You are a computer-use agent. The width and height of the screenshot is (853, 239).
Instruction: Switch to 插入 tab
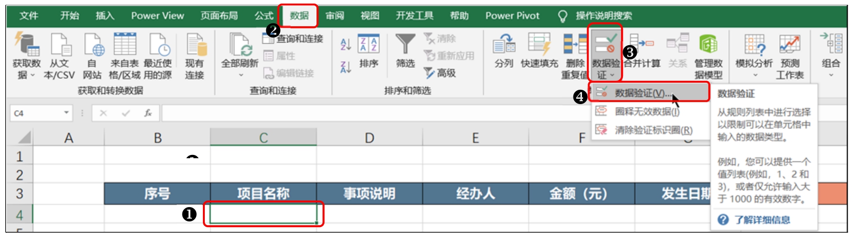(x=105, y=16)
